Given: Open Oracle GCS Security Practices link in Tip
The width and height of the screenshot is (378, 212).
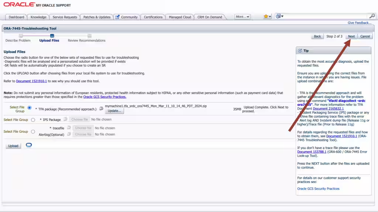Looking at the screenshot, I should 318,189.
